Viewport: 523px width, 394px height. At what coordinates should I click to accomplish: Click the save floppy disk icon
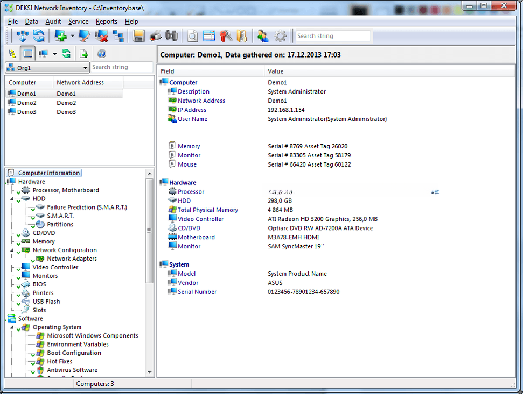pyautogui.click(x=138, y=36)
